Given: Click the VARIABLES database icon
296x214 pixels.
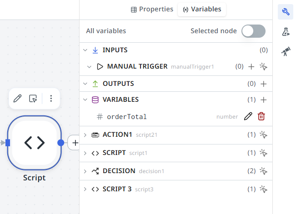Looking at the screenshot, I should click(95, 100).
